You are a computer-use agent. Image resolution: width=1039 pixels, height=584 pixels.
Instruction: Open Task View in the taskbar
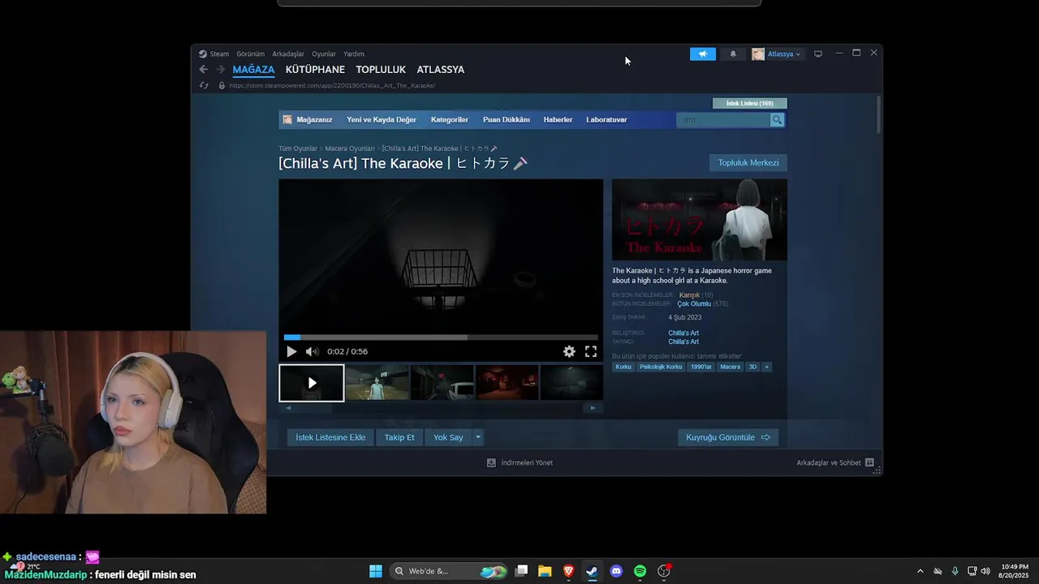pyautogui.click(x=522, y=571)
